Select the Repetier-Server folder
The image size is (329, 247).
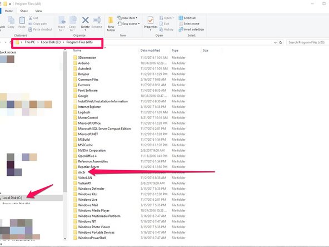click(x=88, y=167)
